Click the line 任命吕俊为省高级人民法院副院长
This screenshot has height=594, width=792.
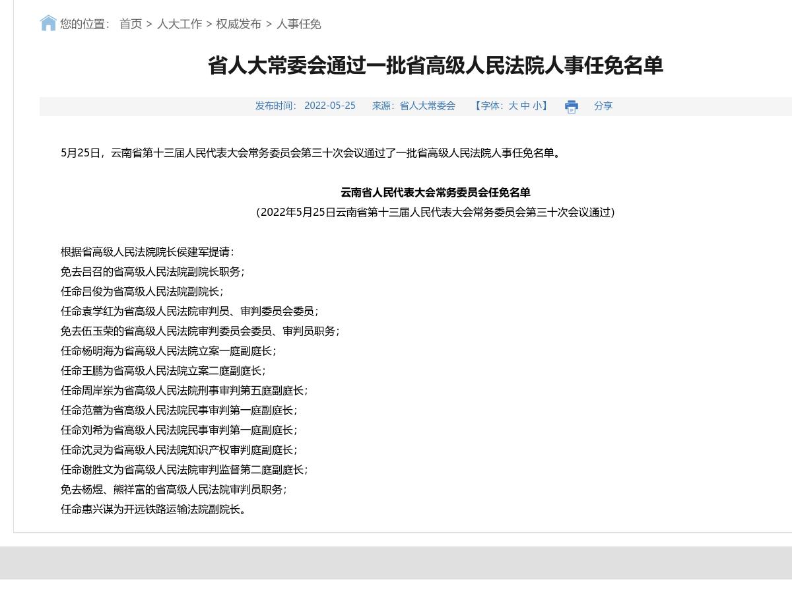point(143,292)
